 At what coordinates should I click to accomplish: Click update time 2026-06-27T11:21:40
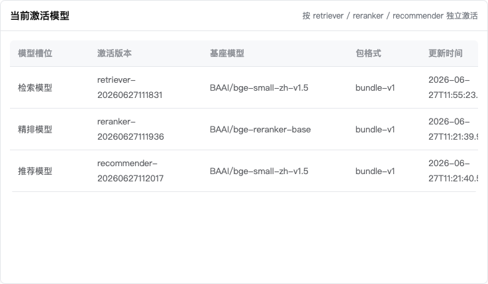pos(453,171)
